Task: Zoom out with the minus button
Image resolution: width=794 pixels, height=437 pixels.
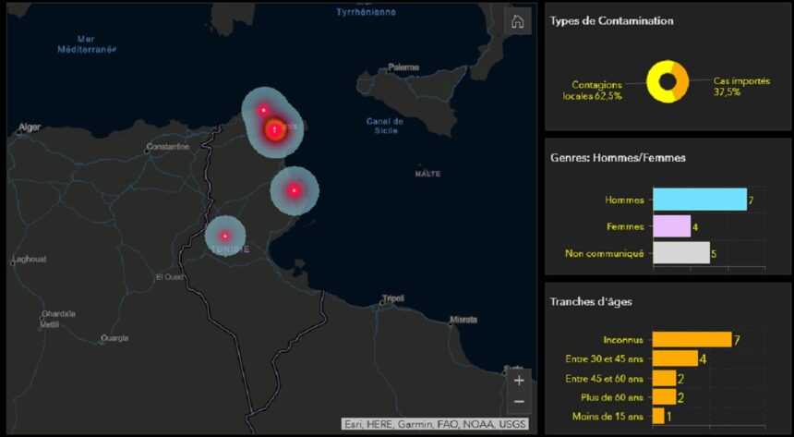Action: [519, 401]
